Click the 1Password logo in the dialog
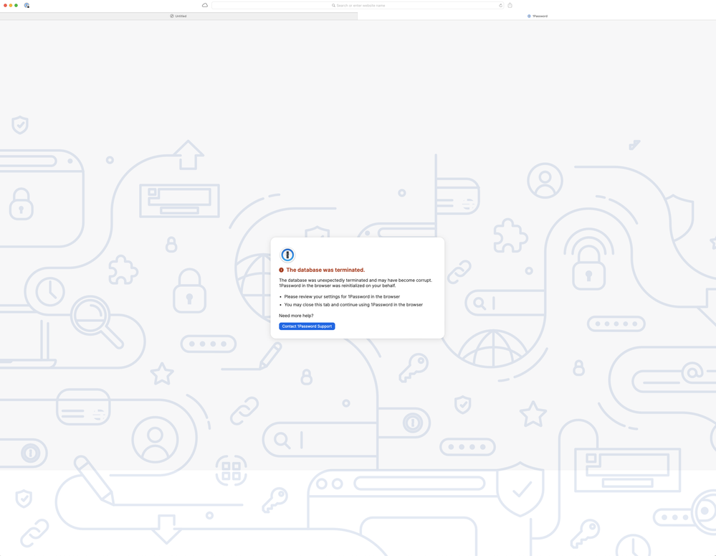The height and width of the screenshot is (556, 716). coord(287,255)
